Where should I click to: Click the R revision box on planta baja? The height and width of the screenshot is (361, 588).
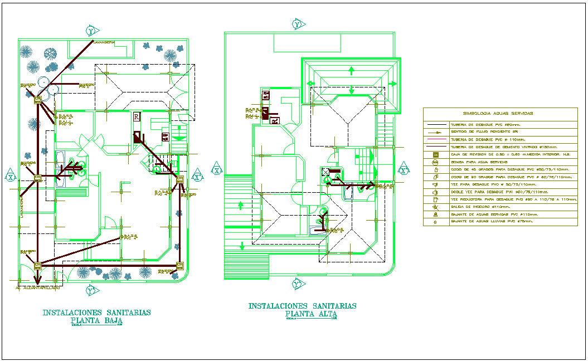(x=135, y=117)
